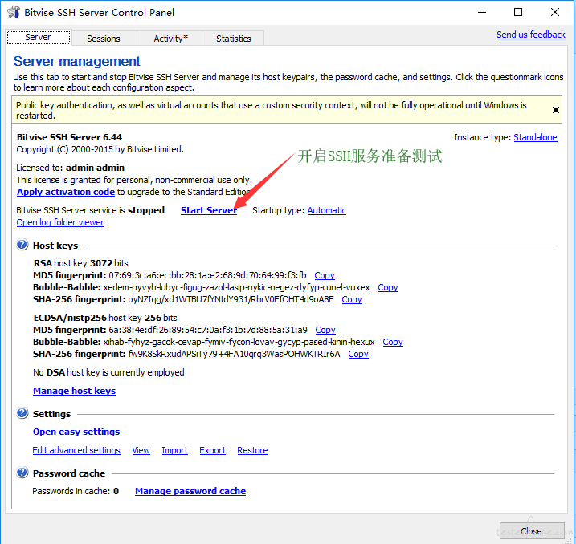Copy the ECDSA Bubble-Babble fingerprint
The image size is (576, 544).
393,342
